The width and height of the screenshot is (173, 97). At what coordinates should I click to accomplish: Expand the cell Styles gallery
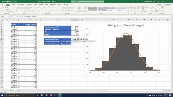click(127, 11)
